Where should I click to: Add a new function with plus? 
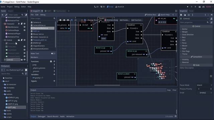click(x=54, y=61)
